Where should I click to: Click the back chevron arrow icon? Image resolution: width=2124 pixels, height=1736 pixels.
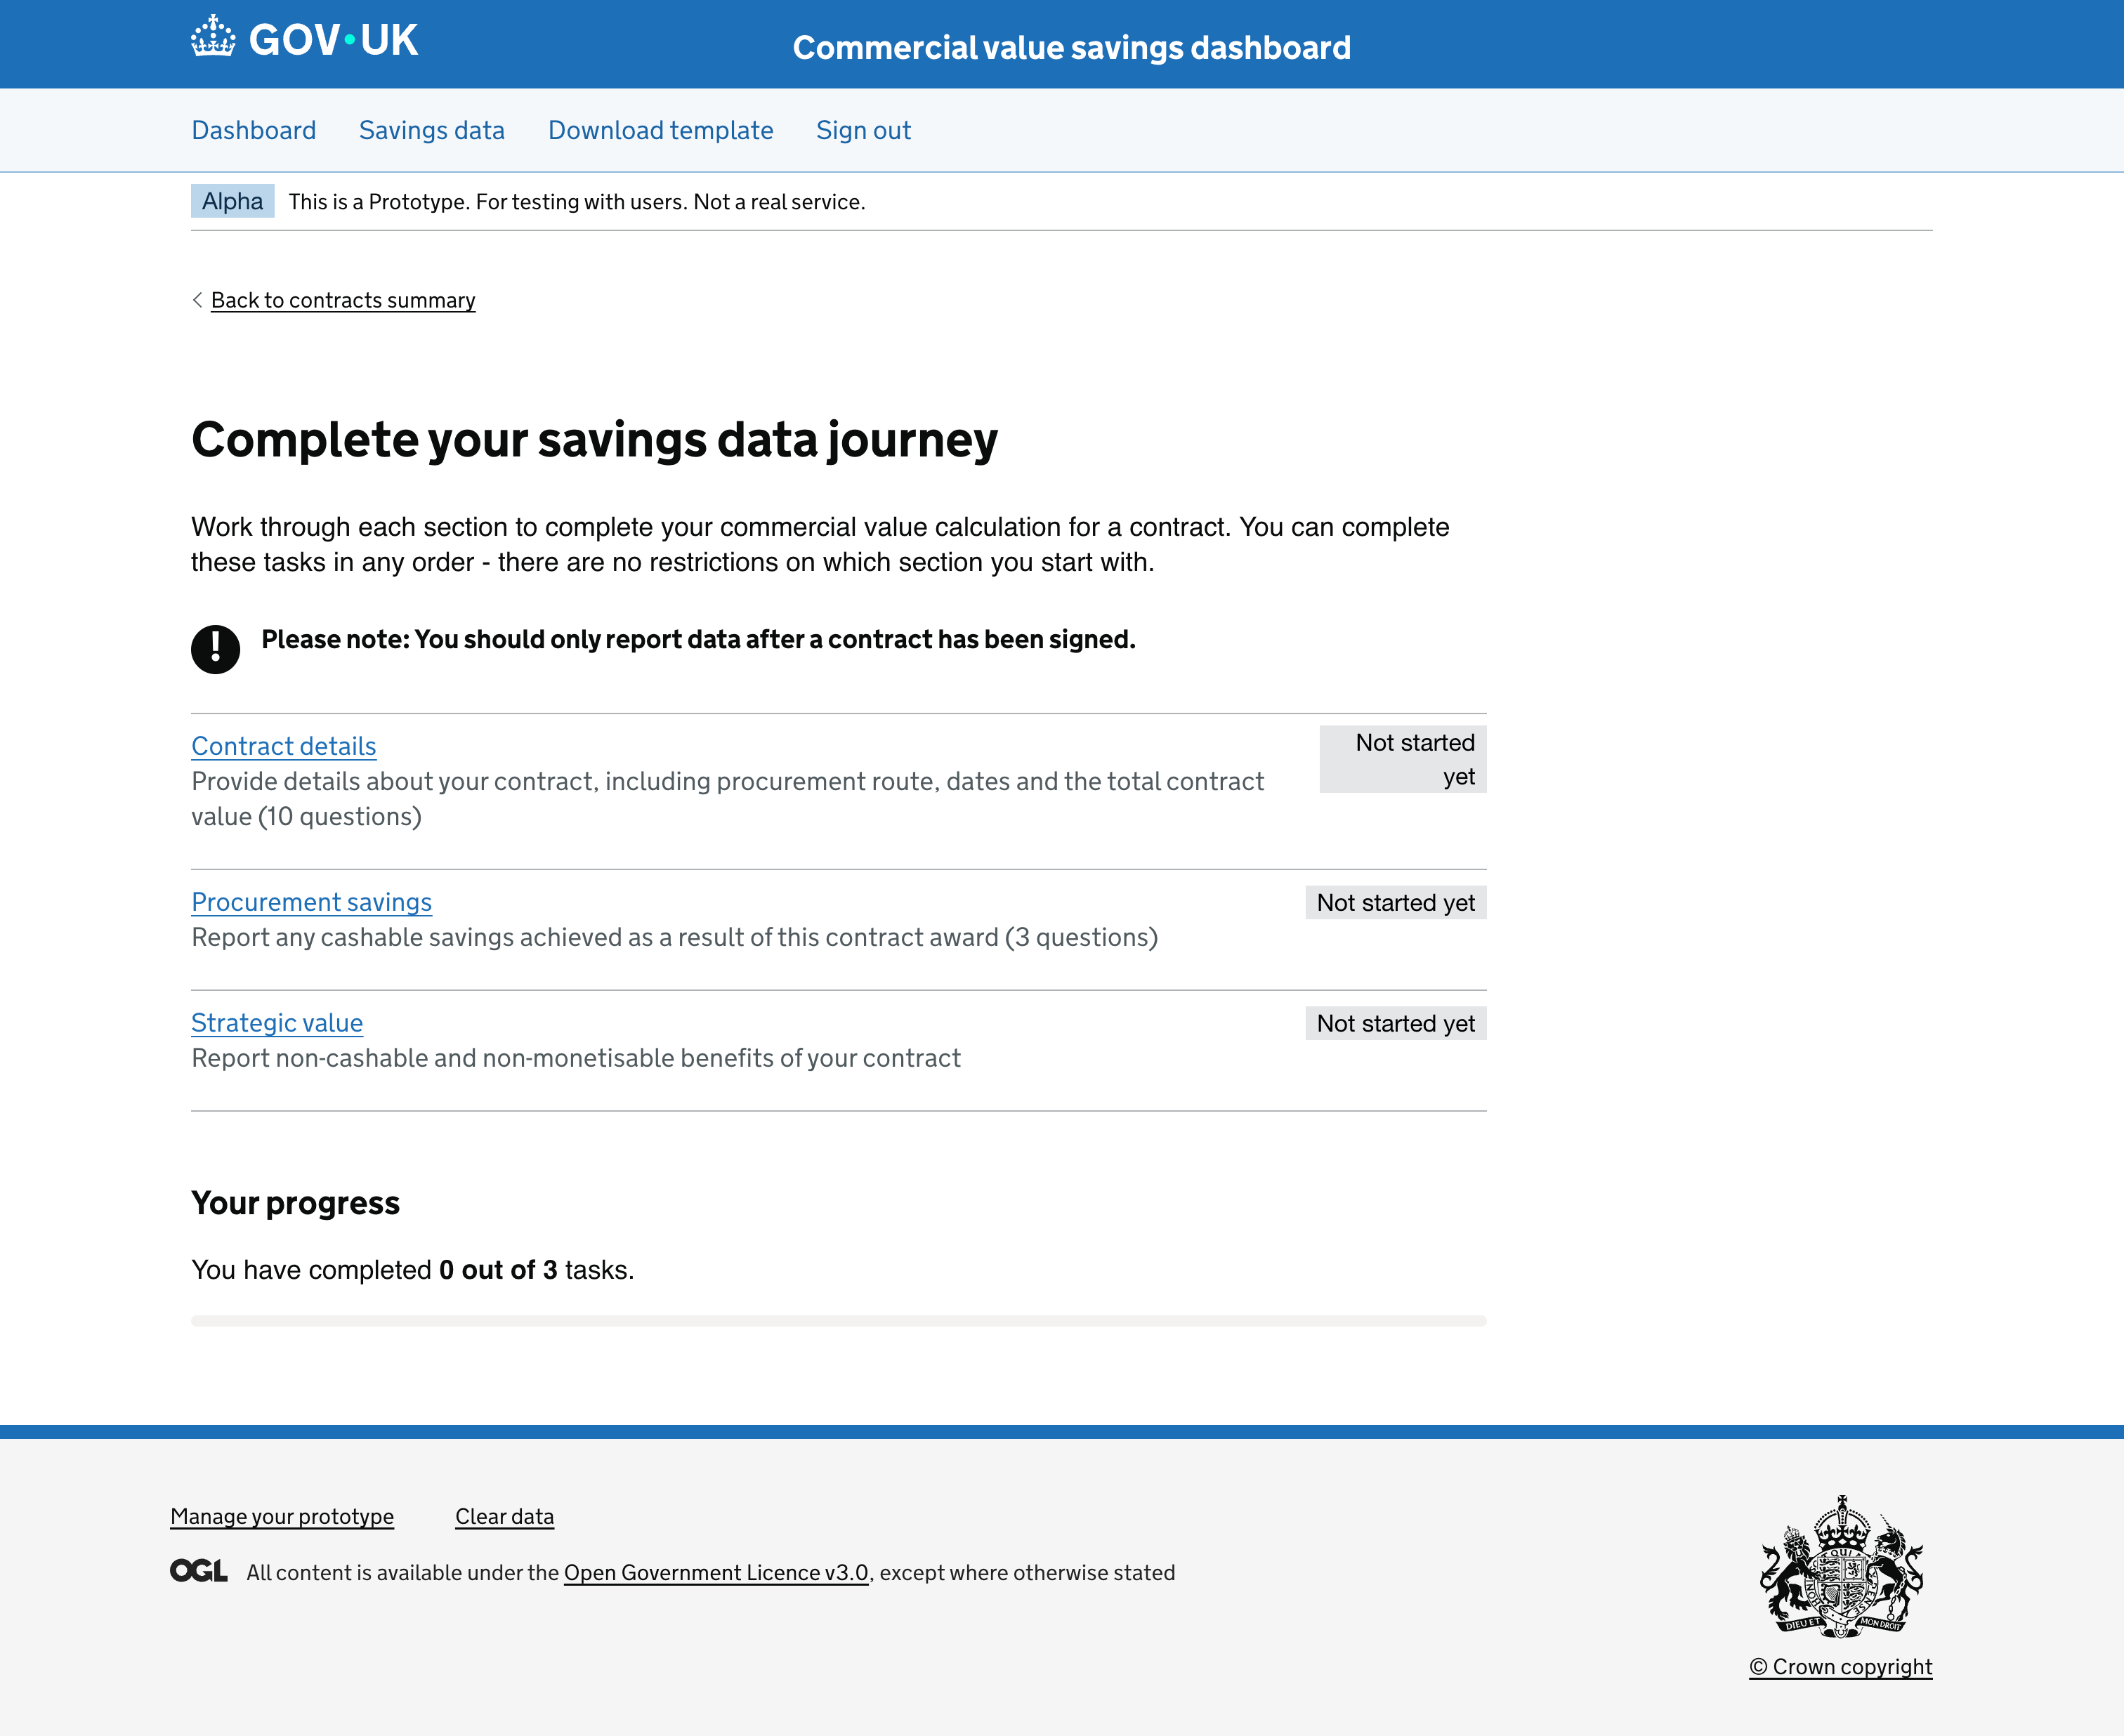197,300
